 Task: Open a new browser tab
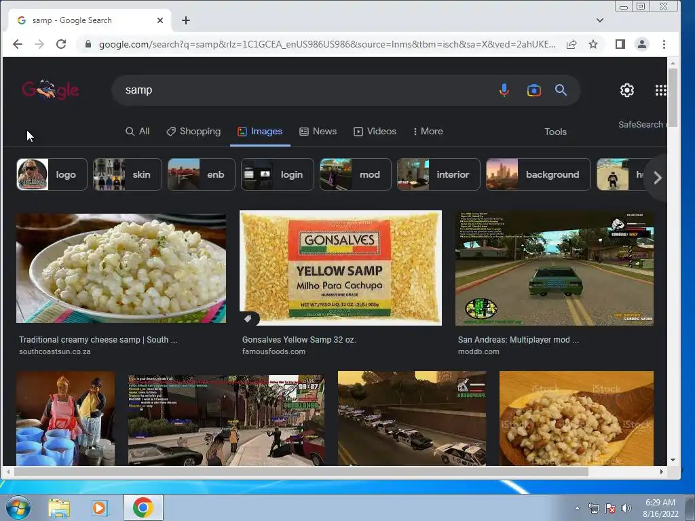tap(186, 20)
